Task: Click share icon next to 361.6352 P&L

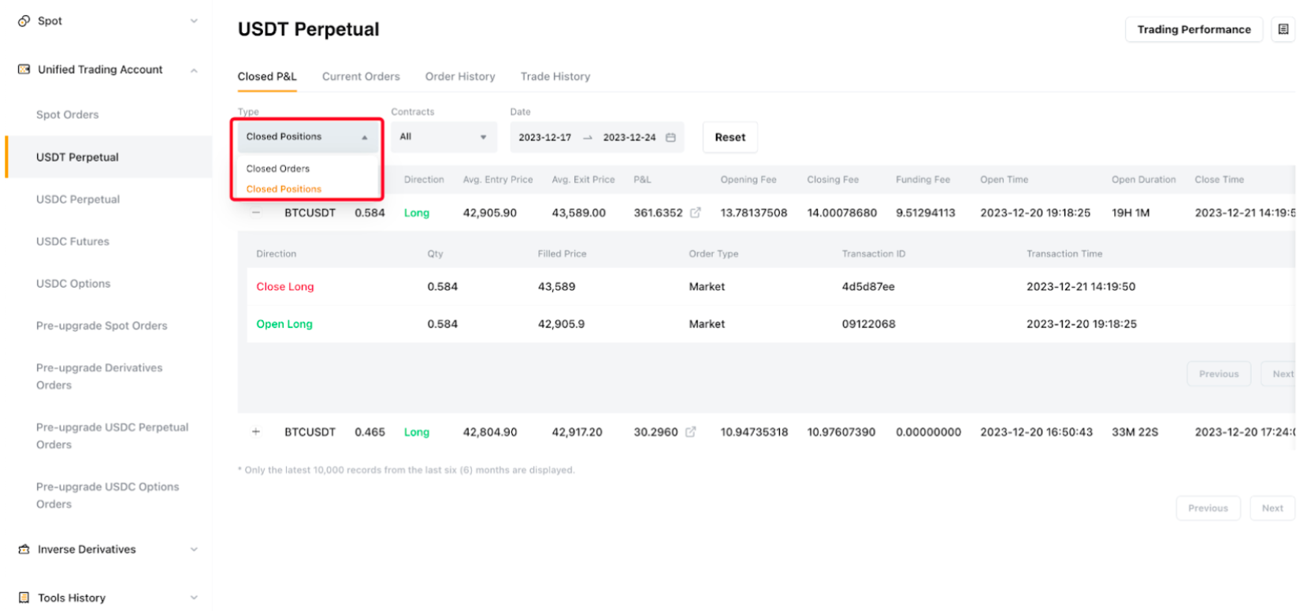Action: pyautogui.click(x=695, y=213)
